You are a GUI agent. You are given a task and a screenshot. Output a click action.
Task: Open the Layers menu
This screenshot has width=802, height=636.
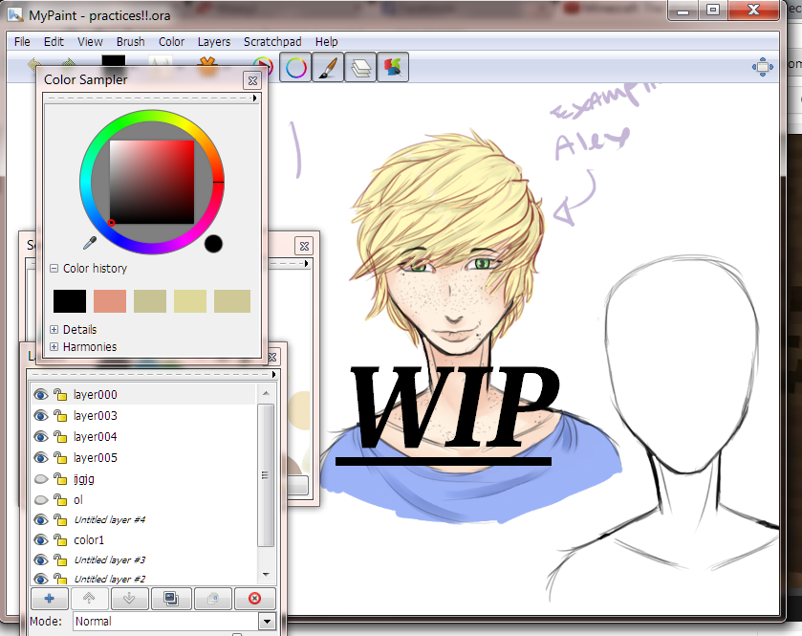click(x=214, y=41)
